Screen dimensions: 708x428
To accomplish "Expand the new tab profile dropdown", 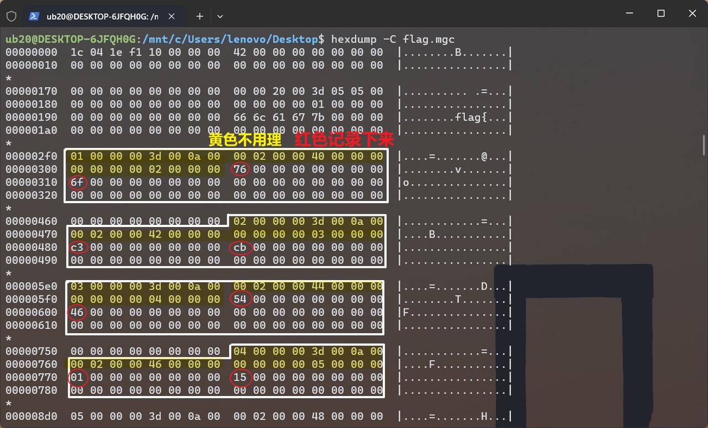I will pos(220,17).
